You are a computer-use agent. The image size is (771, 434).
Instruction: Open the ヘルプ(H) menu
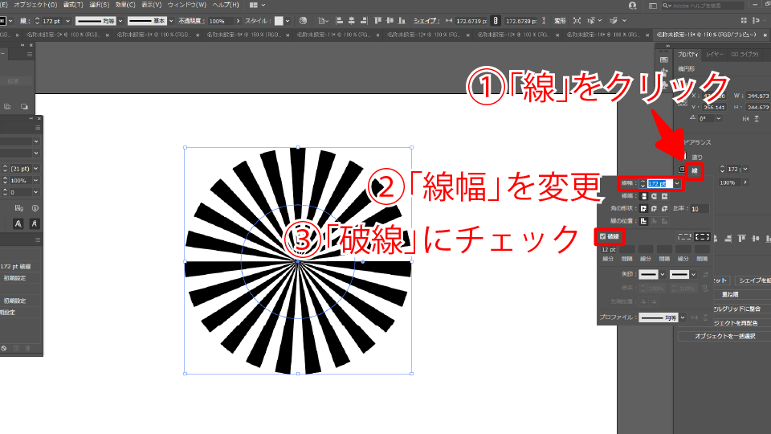(226, 5)
